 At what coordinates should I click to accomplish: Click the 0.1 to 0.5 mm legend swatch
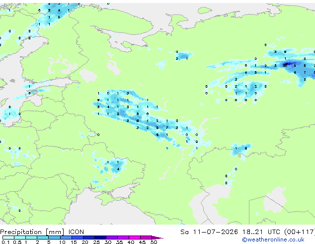(x=8, y=238)
